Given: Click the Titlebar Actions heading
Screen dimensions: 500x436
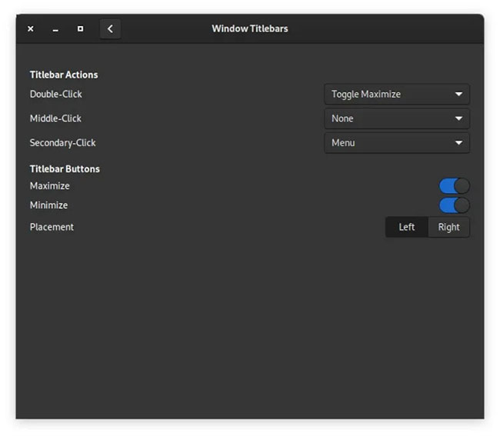Looking at the screenshot, I should [x=64, y=75].
